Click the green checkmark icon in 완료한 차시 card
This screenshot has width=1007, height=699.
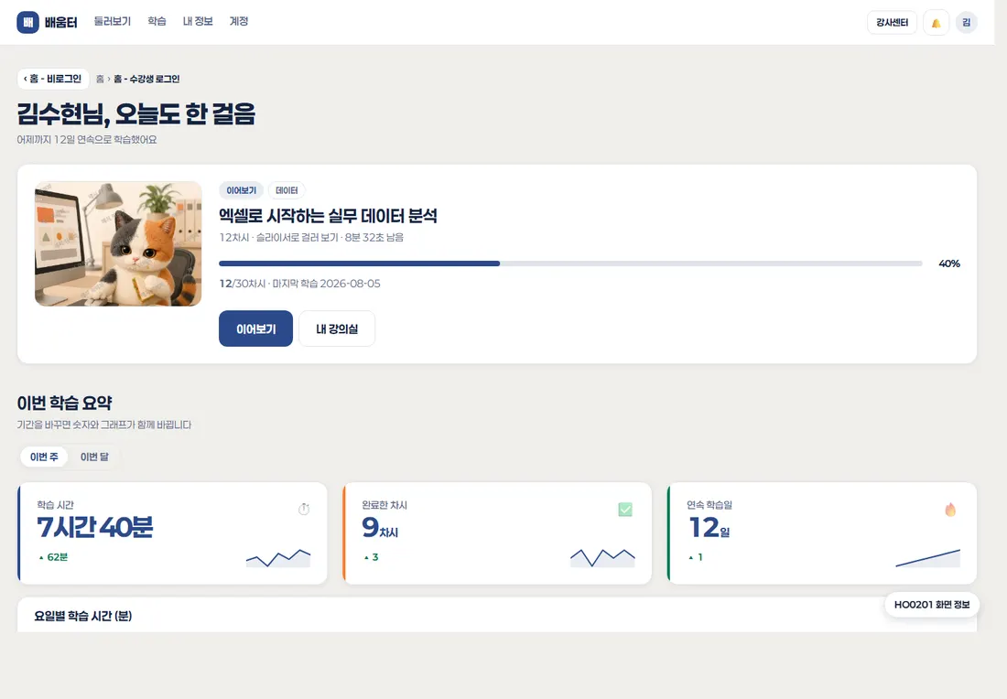click(x=625, y=509)
